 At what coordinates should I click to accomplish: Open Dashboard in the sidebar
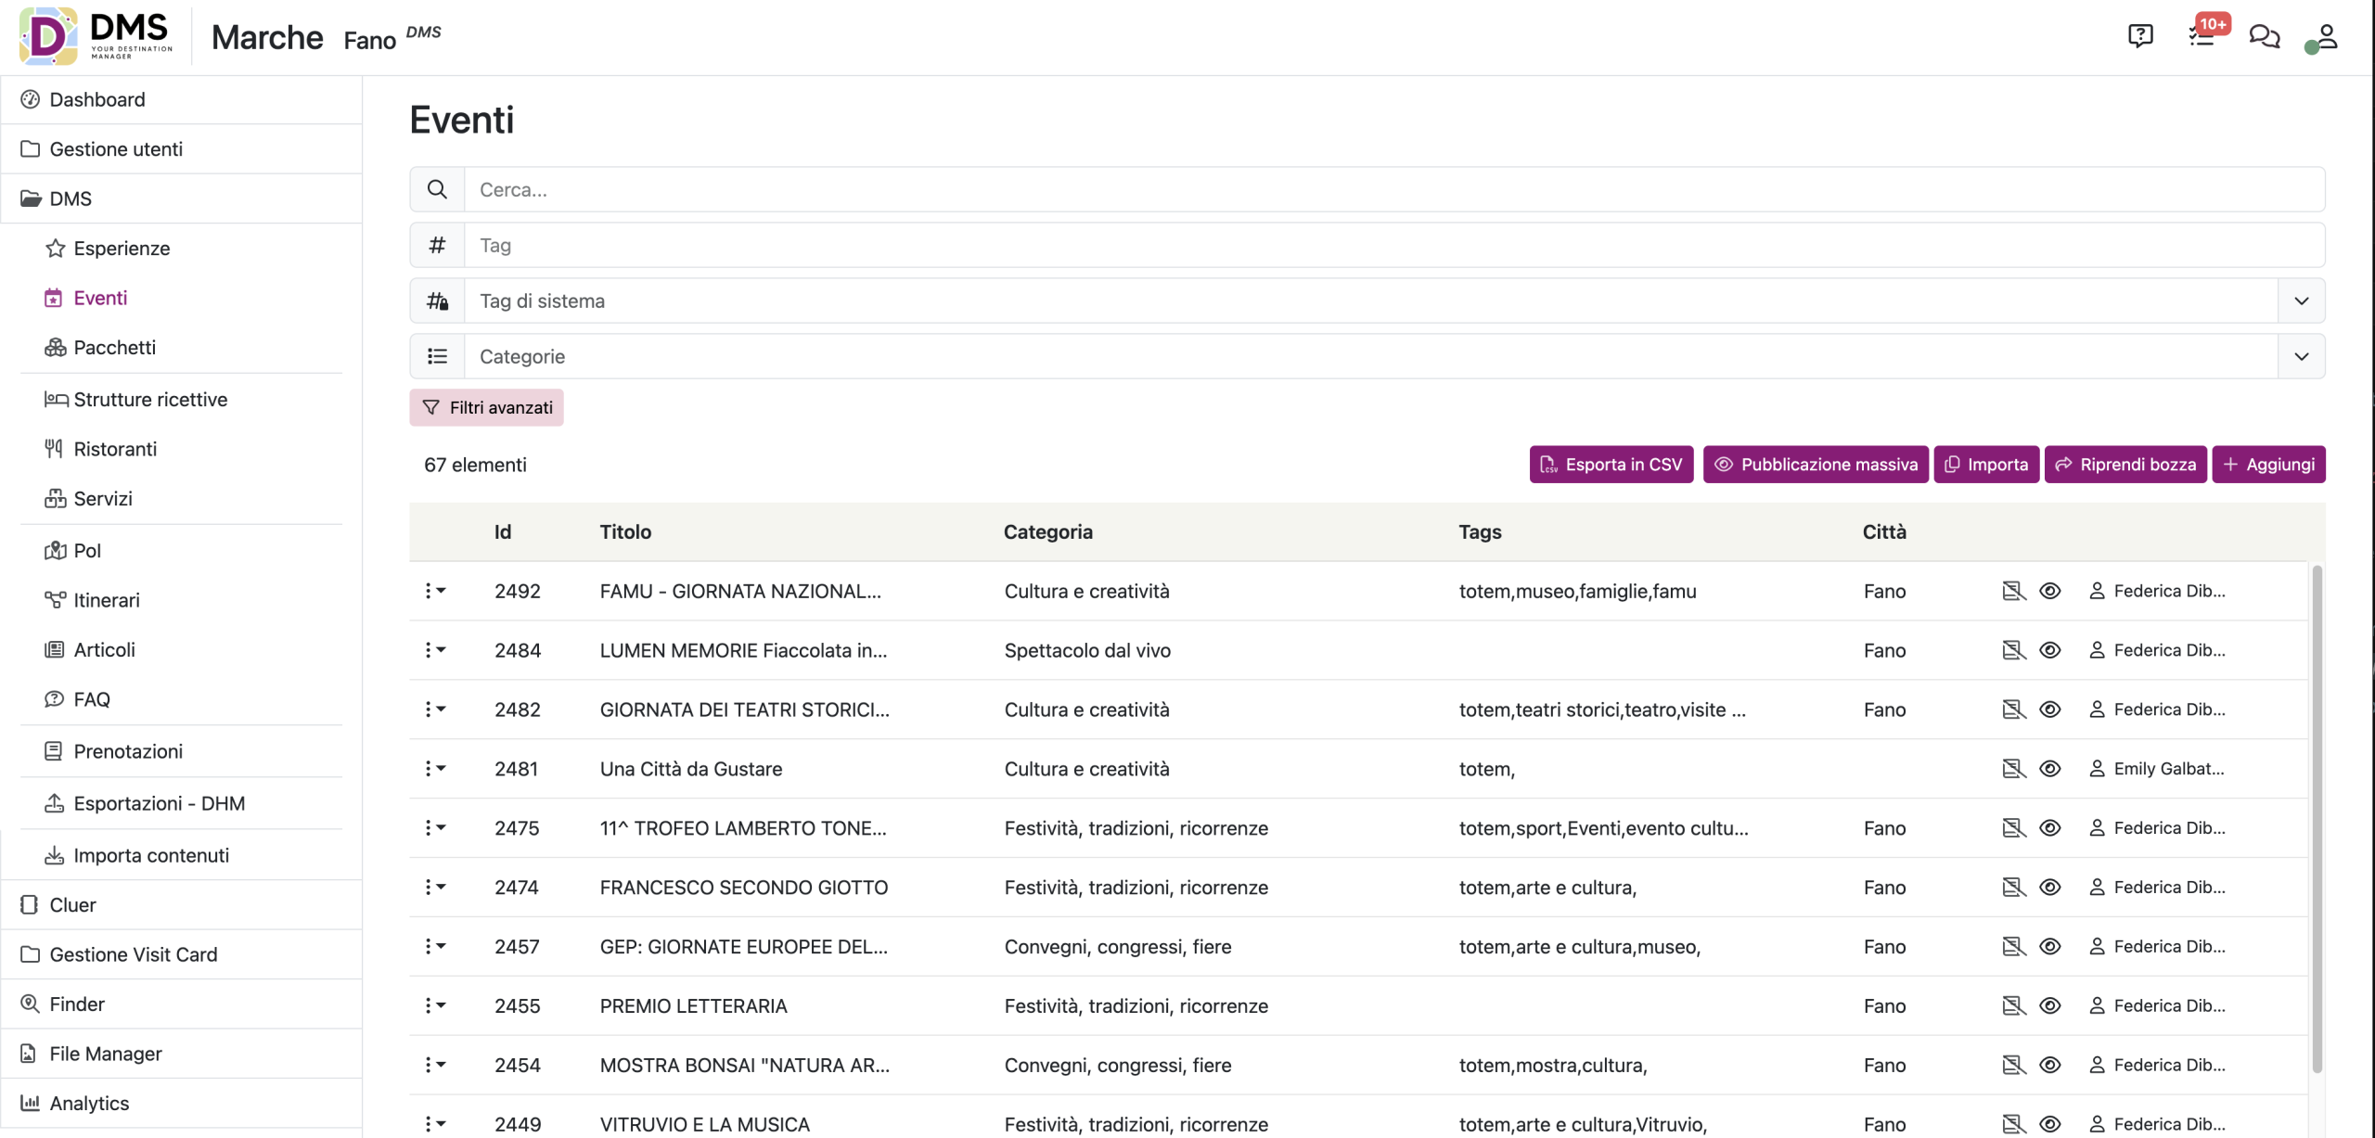182,99
